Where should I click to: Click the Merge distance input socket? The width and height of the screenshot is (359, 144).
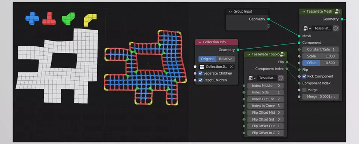click(299, 96)
